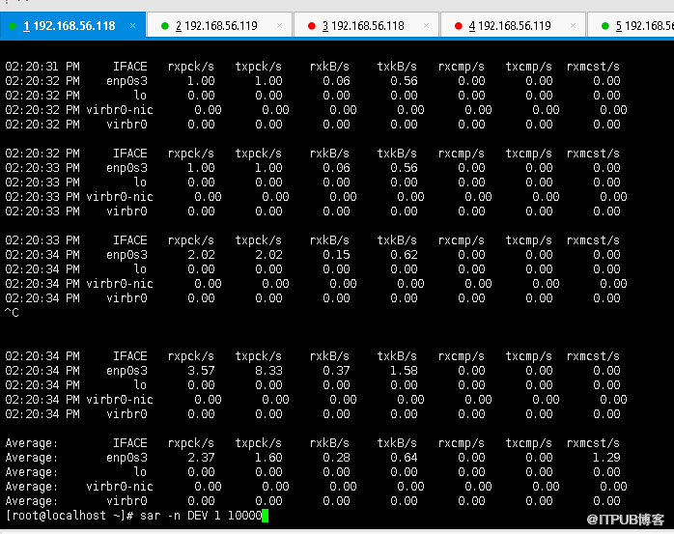This screenshot has width=674, height=534.
Task: Click red status dot on tab 3
Action: [312, 26]
